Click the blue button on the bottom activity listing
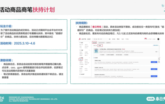The image size is (165, 104). pos(154,76)
